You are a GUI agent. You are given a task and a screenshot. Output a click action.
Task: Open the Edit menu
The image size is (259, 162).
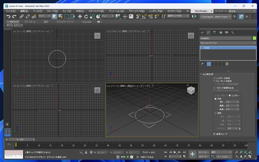tap(24, 11)
